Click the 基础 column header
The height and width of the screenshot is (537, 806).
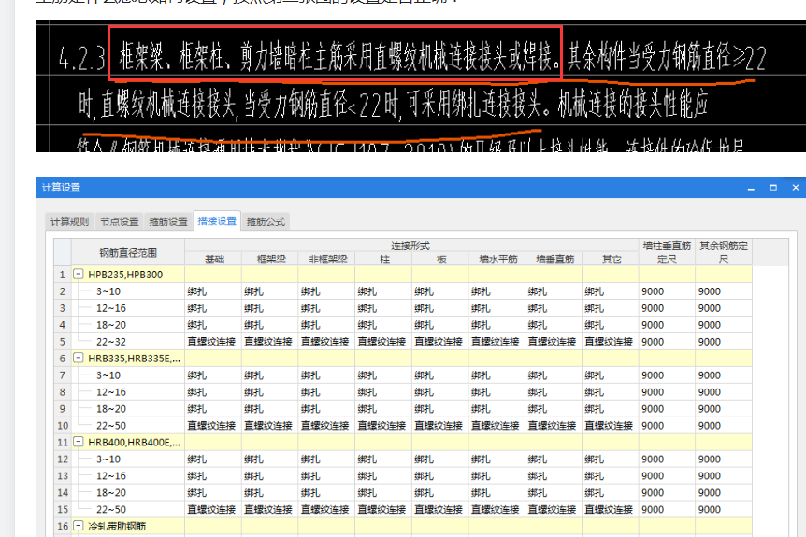[x=213, y=260]
